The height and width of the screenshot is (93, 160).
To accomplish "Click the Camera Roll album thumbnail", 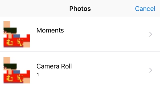I will [17, 70].
